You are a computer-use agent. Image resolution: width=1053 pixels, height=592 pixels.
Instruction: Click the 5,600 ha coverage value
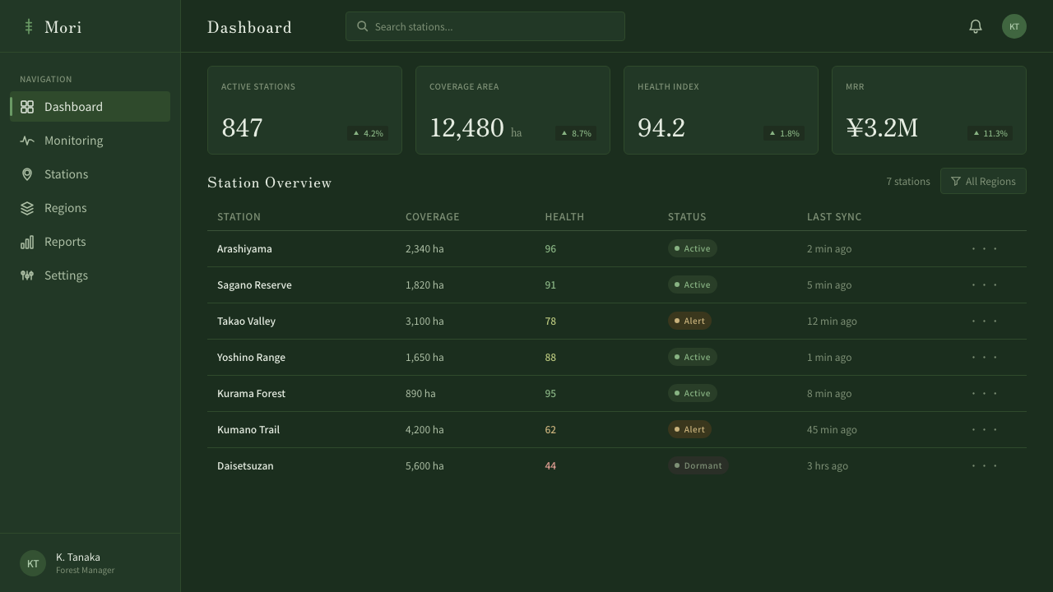pos(424,465)
